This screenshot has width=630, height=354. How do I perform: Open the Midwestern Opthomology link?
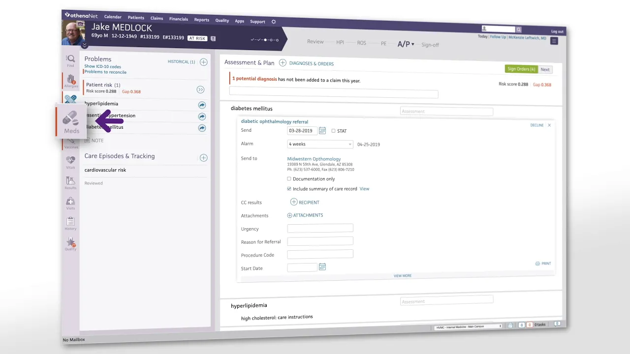[x=314, y=159]
